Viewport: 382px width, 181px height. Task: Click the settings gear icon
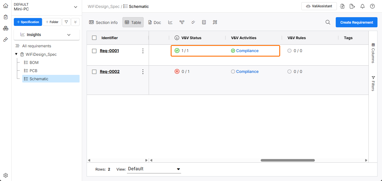coord(6,175)
